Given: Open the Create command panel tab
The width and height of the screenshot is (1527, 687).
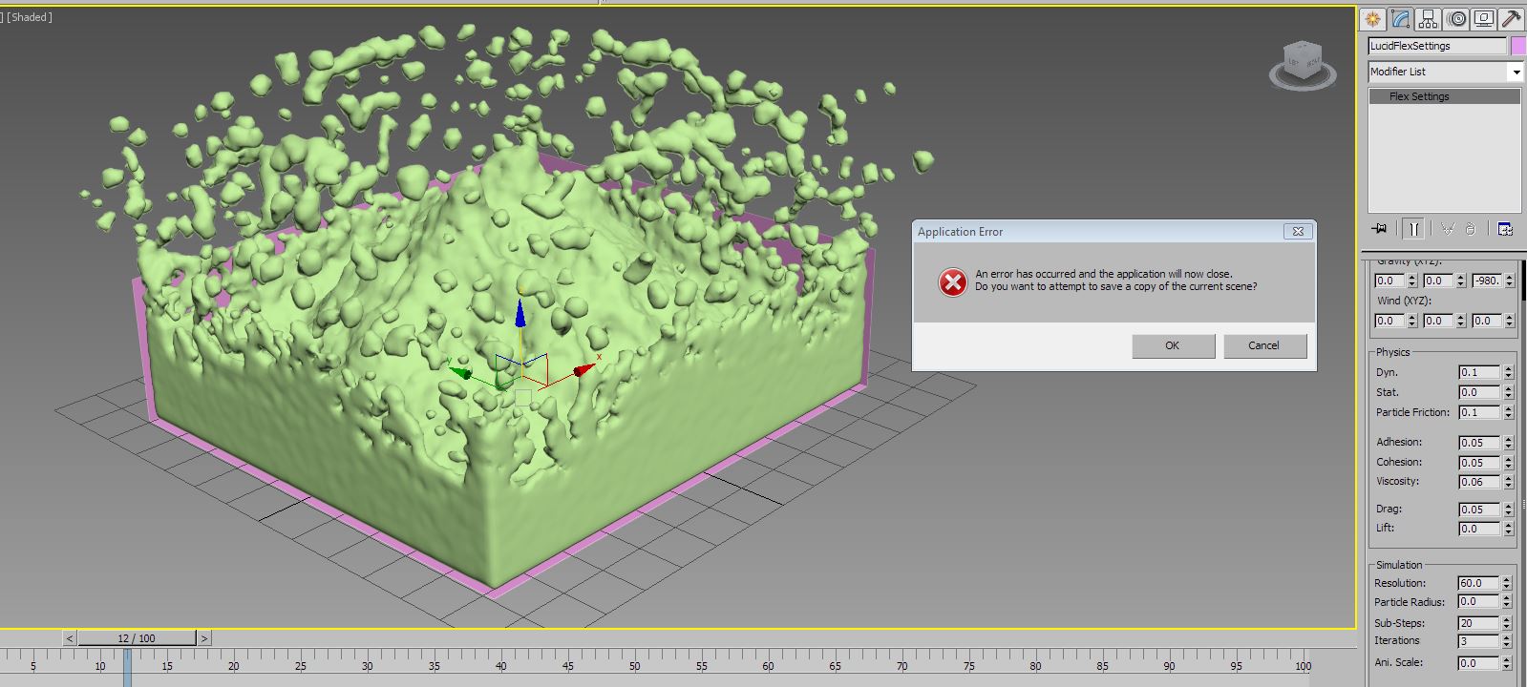Looking at the screenshot, I should tap(1373, 19).
